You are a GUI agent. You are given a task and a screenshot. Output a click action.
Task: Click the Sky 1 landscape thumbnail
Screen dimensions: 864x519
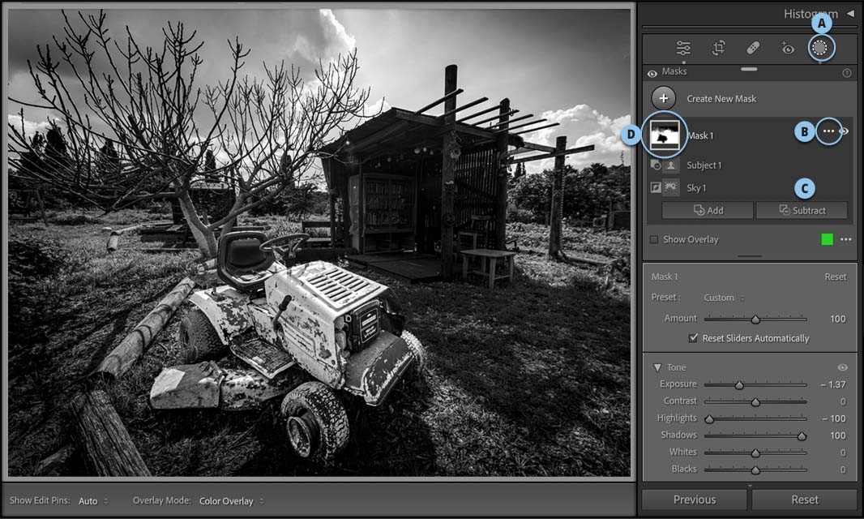pos(670,187)
